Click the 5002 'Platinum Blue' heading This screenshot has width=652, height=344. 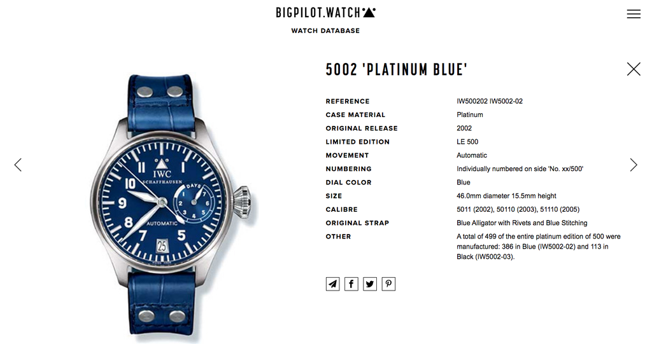pyautogui.click(x=397, y=69)
